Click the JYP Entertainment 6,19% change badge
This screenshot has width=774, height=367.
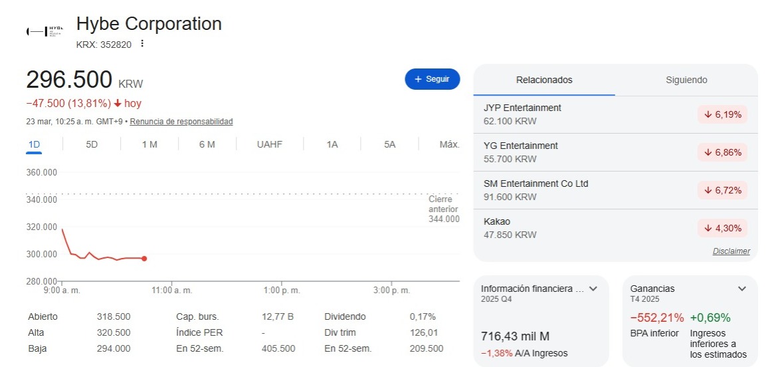click(723, 114)
